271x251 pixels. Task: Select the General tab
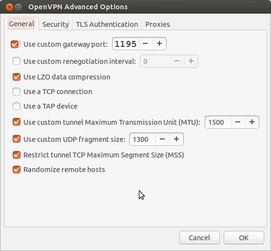(21, 24)
